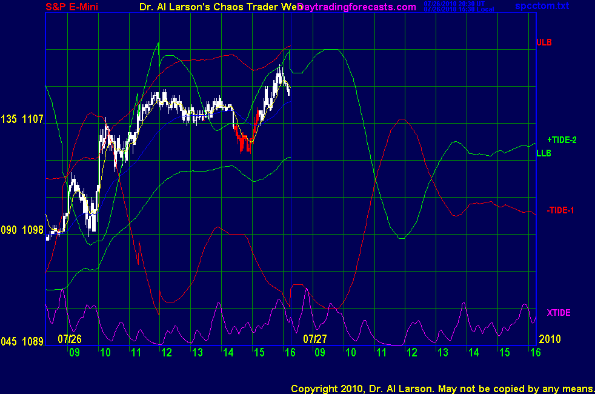Screen dimensions: 595x394
Task: Select the "07/26/2010 20:30 UT" timestamp
Action: pyautogui.click(x=454, y=4)
